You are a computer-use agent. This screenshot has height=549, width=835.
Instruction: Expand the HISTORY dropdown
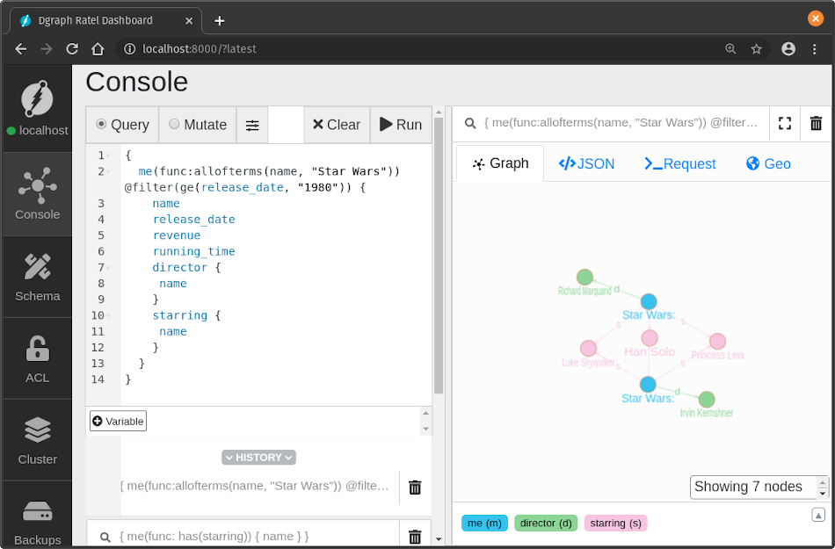click(x=258, y=457)
